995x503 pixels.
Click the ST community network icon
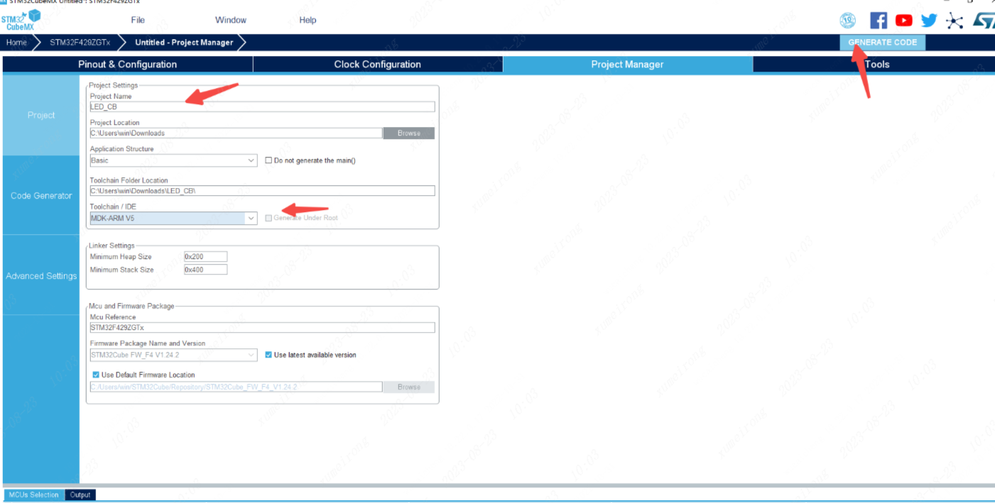[955, 20]
